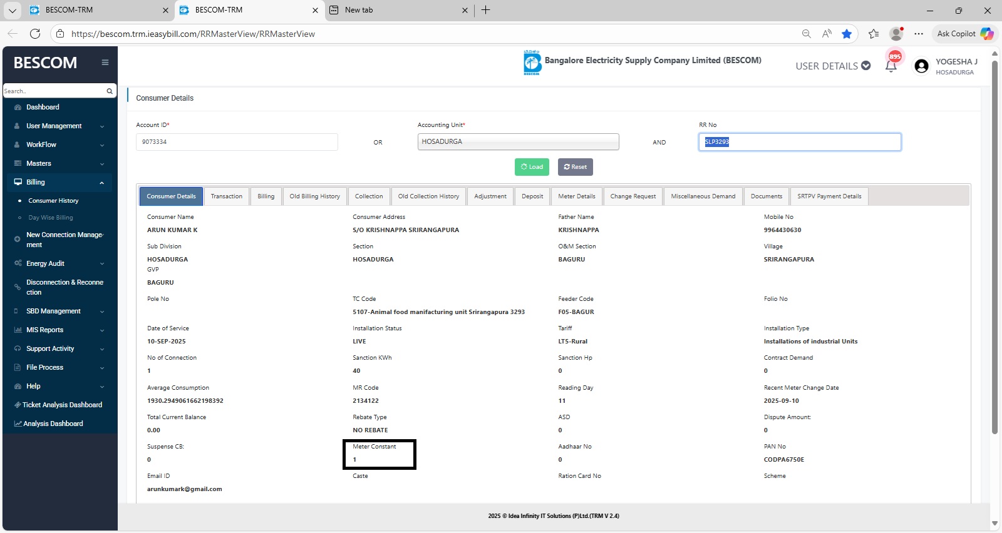Expand the User Management menu
The height and width of the screenshot is (533, 1002).
[59, 126]
